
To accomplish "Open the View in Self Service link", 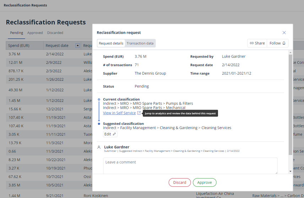I will (119, 113).
